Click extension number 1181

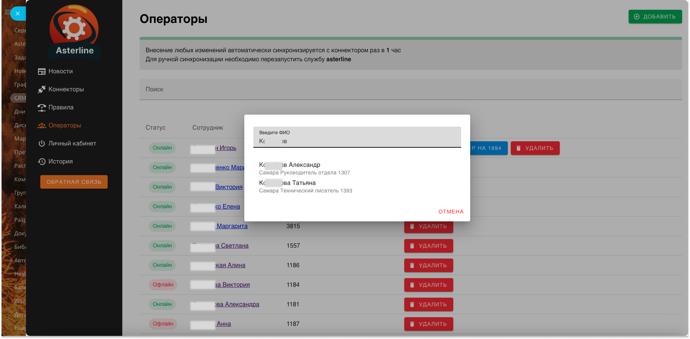[293, 304]
